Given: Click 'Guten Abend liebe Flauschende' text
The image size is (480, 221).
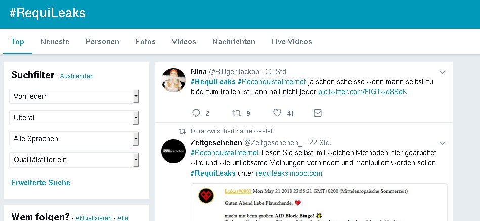Looking at the screenshot, I should 259,203.
